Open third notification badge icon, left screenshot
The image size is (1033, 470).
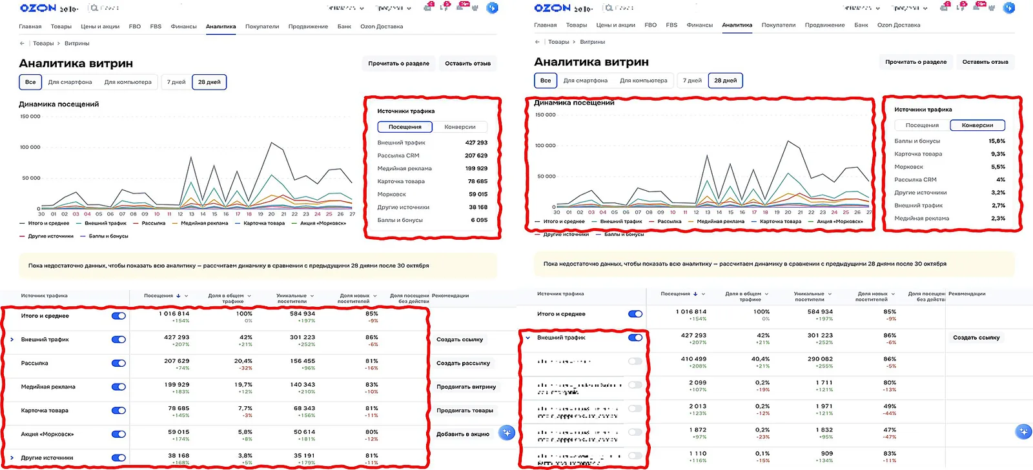(464, 6)
